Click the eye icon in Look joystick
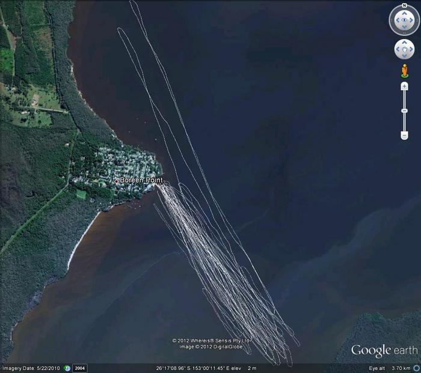Screen dimensions: 421x373 pyautogui.click(x=404, y=20)
